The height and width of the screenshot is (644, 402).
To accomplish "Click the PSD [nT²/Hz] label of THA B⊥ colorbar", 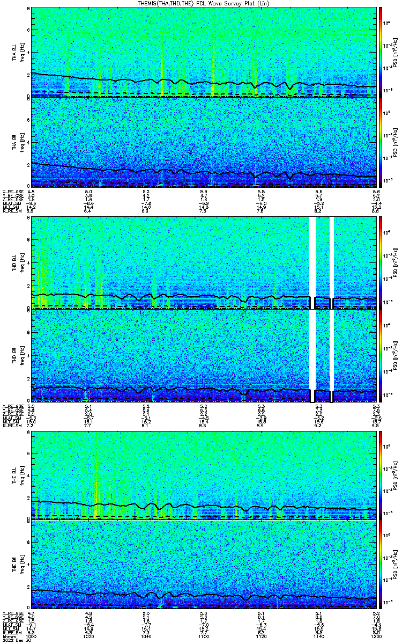I will [x=395, y=52].
